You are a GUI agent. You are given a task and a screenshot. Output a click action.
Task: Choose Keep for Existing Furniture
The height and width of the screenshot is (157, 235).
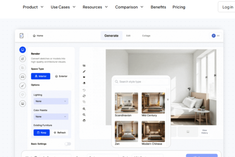tap(42, 133)
